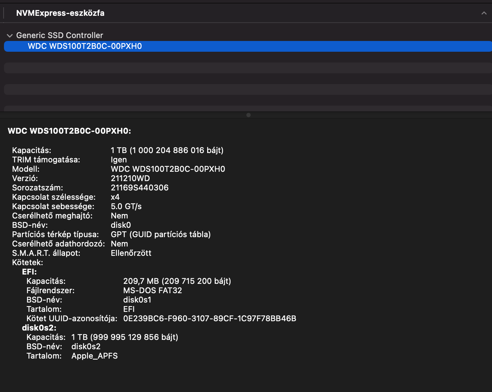Click the NVMExpress-eszközfa column sort chevron

point(484,13)
